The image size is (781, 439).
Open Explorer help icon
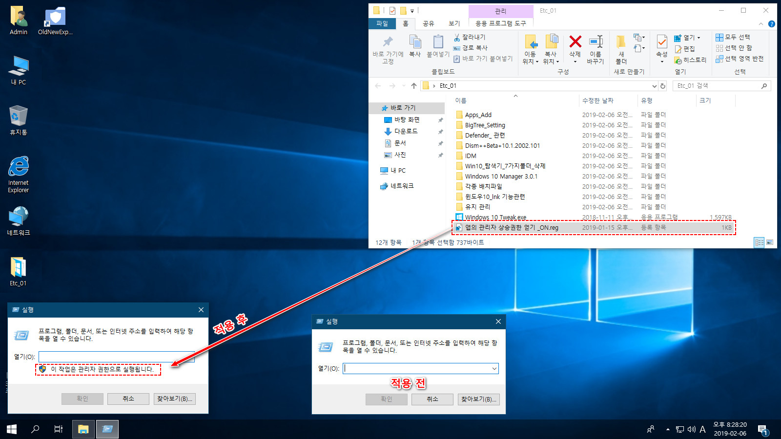click(772, 24)
